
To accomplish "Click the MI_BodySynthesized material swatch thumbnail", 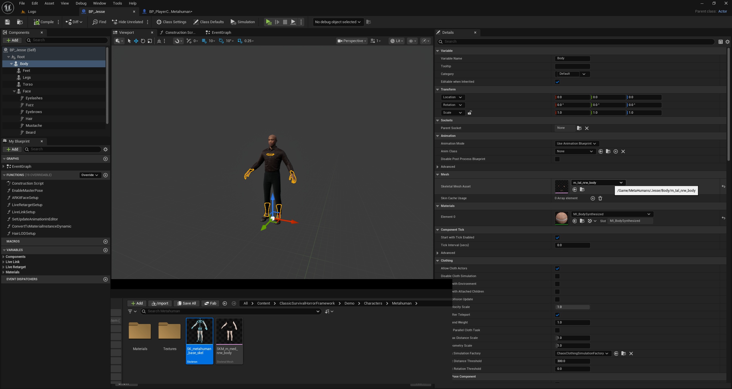I will 561,218.
